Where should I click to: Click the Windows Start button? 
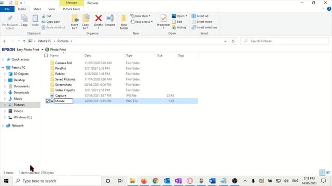[x=6, y=181]
